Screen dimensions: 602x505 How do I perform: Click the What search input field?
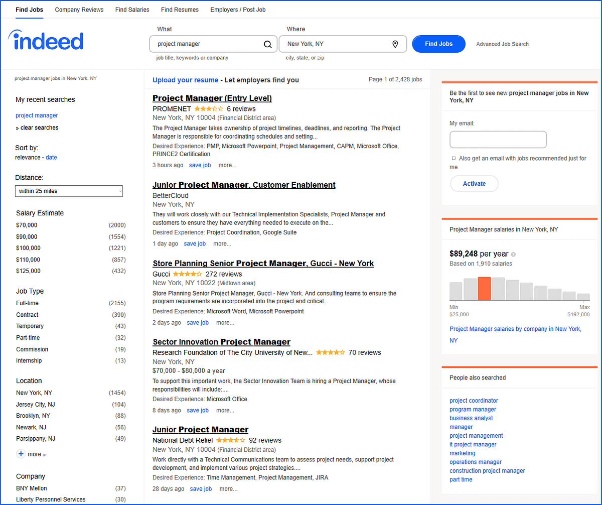point(213,44)
